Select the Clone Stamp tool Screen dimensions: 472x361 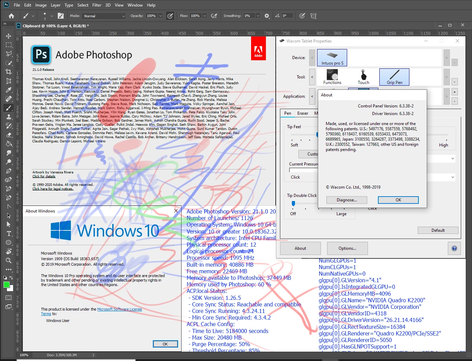(x=9, y=117)
